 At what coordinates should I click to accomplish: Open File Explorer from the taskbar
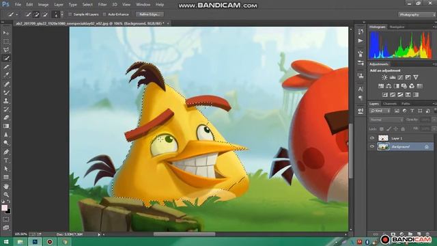(20, 241)
